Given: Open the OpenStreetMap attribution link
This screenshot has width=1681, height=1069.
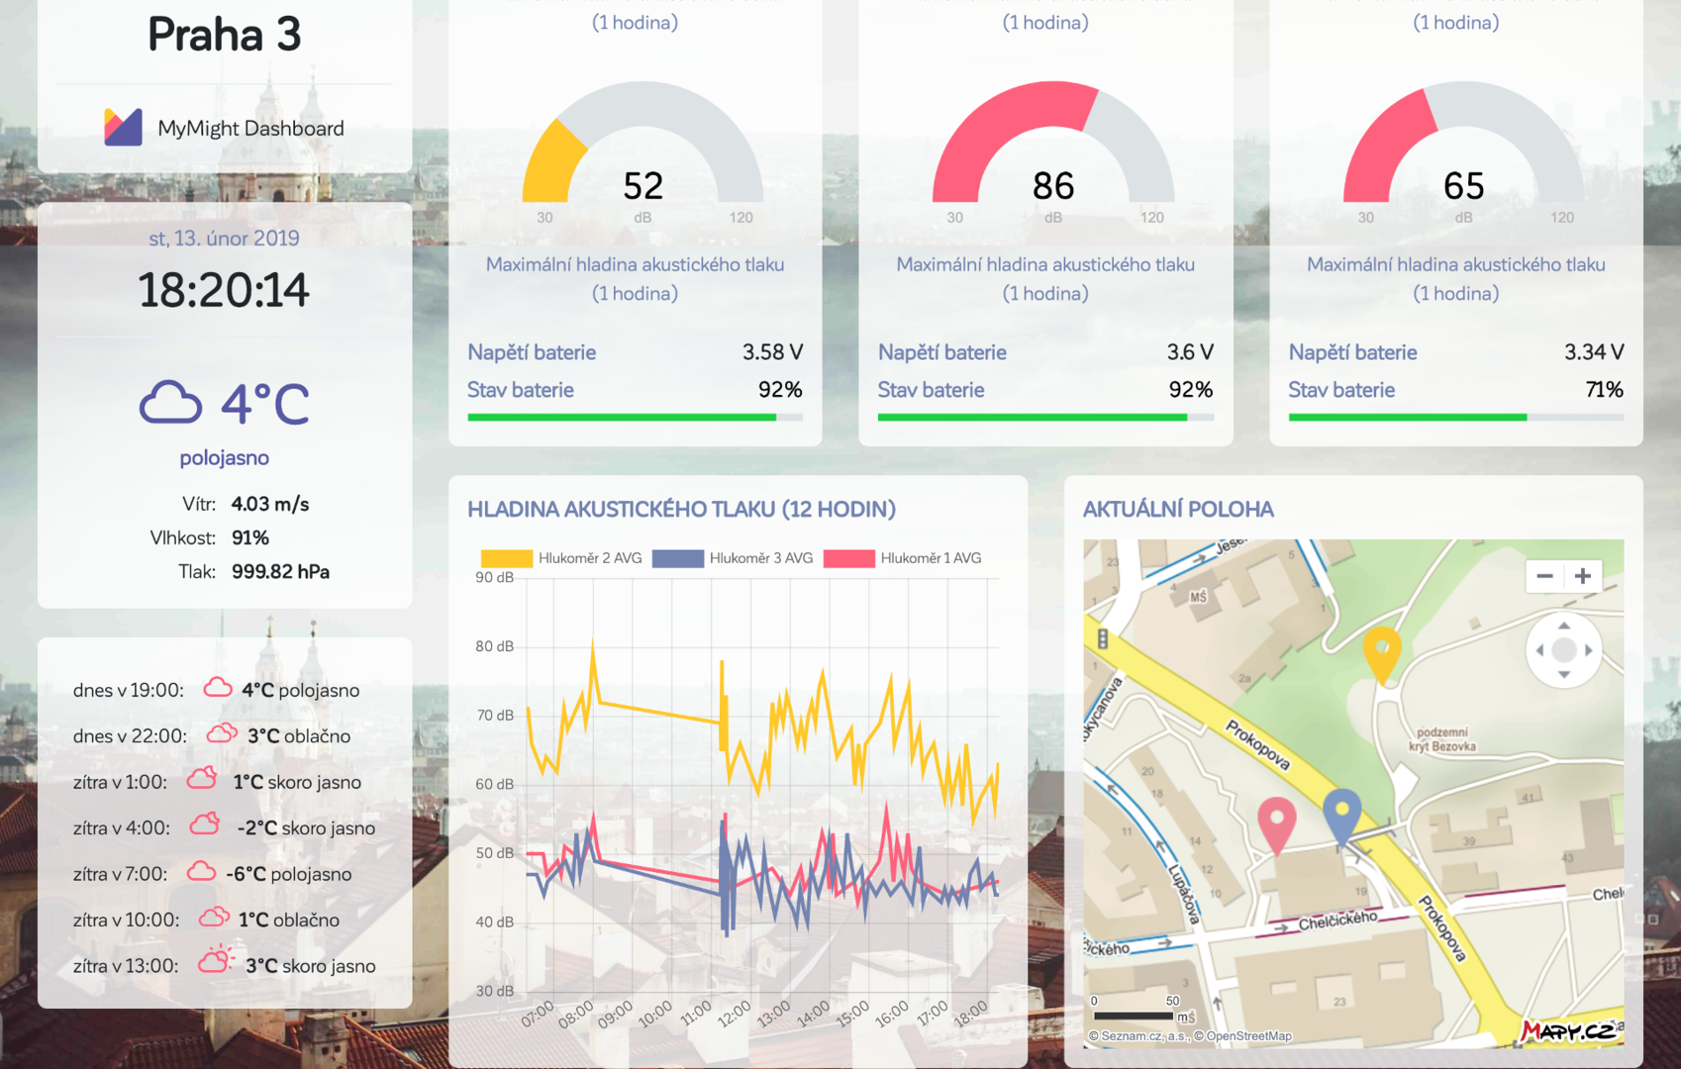Looking at the screenshot, I should pos(1247,1036).
